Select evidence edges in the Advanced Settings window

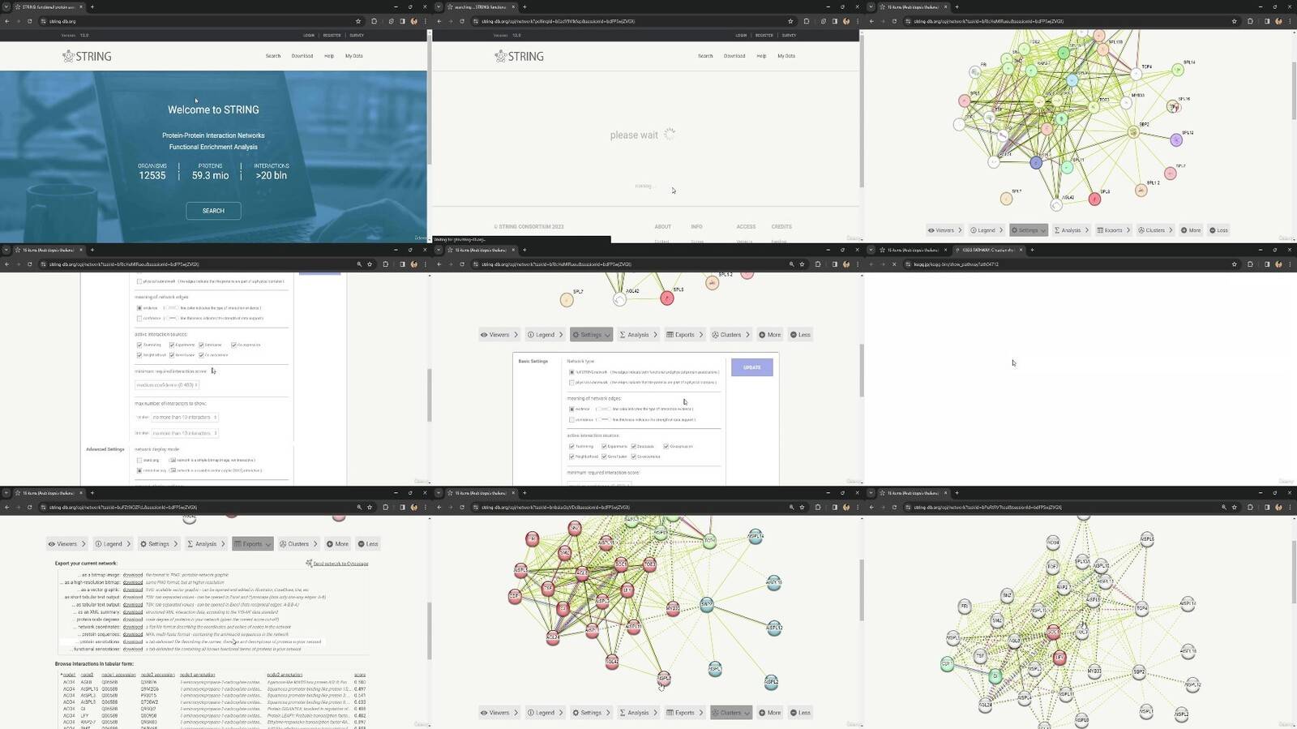click(139, 308)
